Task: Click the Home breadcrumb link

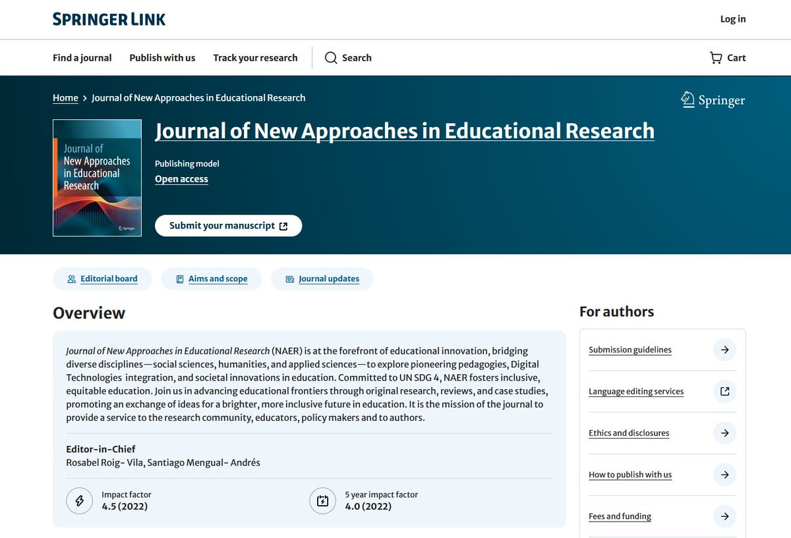Action: coord(65,97)
